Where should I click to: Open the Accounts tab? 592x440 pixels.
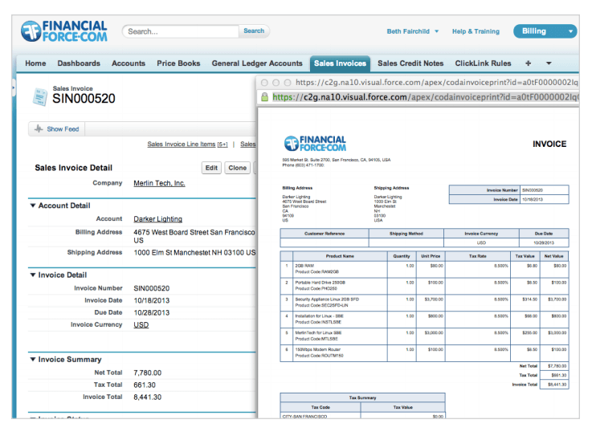(129, 63)
